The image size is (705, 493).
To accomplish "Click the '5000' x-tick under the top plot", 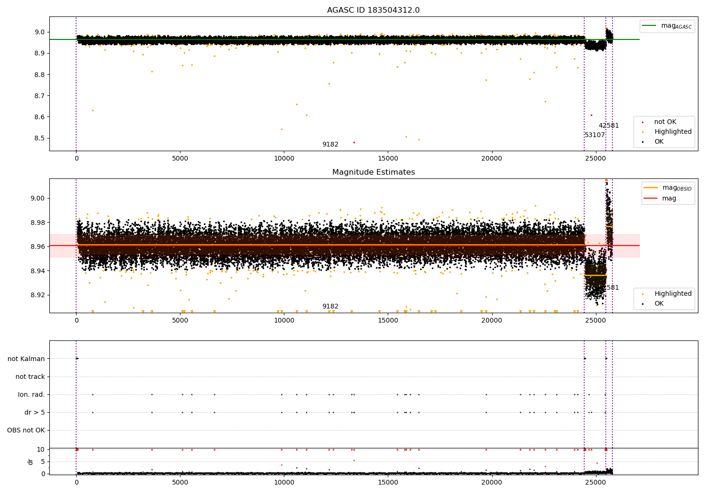I will coord(180,159).
